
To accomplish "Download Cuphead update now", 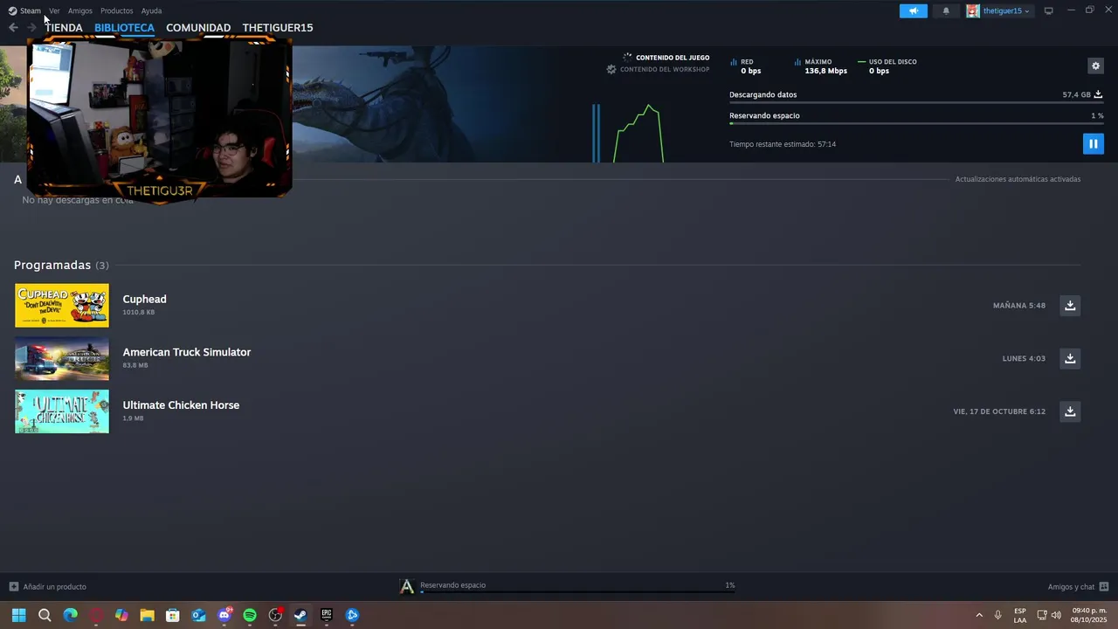I will click(1069, 305).
